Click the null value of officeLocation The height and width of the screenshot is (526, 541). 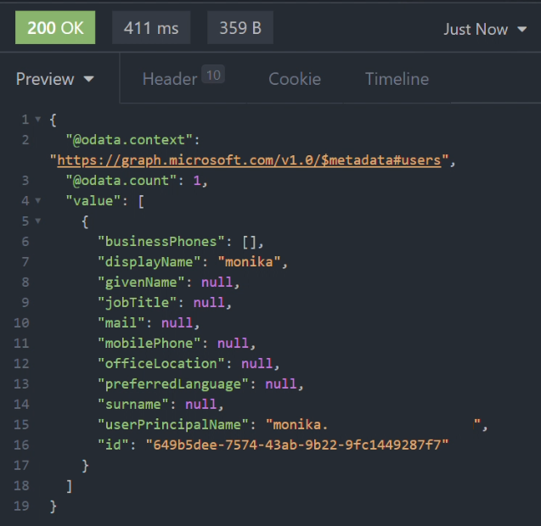pyautogui.click(x=256, y=364)
